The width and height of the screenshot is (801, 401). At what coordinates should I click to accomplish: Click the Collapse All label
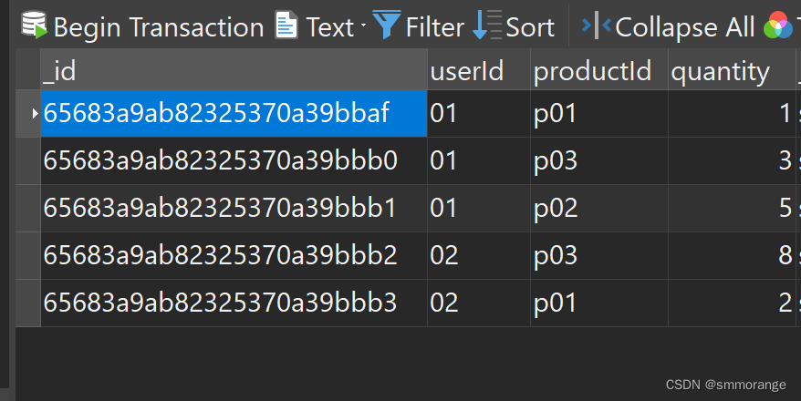[684, 27]
